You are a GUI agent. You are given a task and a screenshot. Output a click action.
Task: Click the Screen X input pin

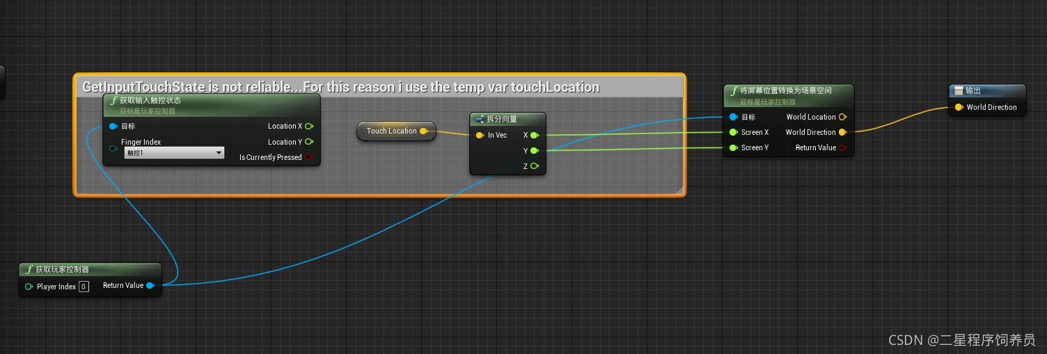(x=733, y=132)
